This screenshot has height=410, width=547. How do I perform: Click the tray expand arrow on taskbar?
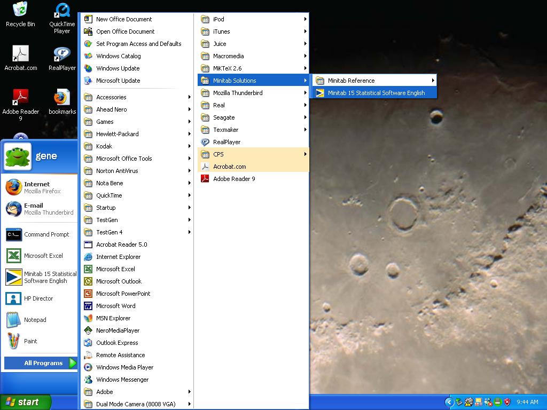[x=449, y=402]
